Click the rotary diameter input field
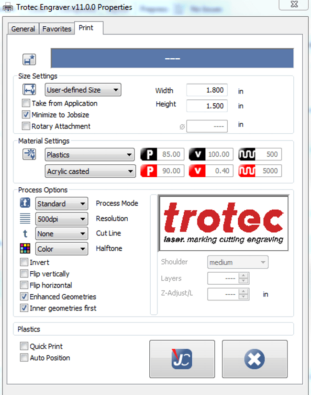Viewport: 311px width, 395px height. pos(207,126)
